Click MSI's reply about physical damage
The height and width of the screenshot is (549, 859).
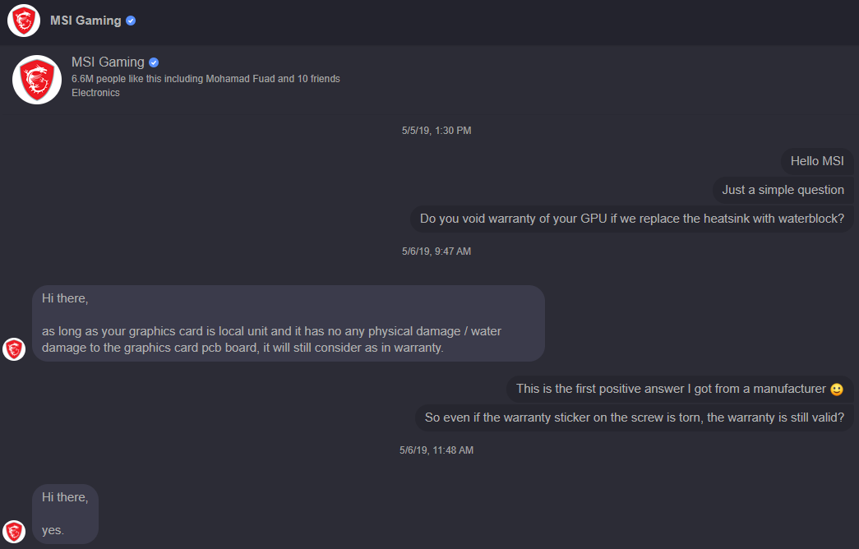(288, 323)
